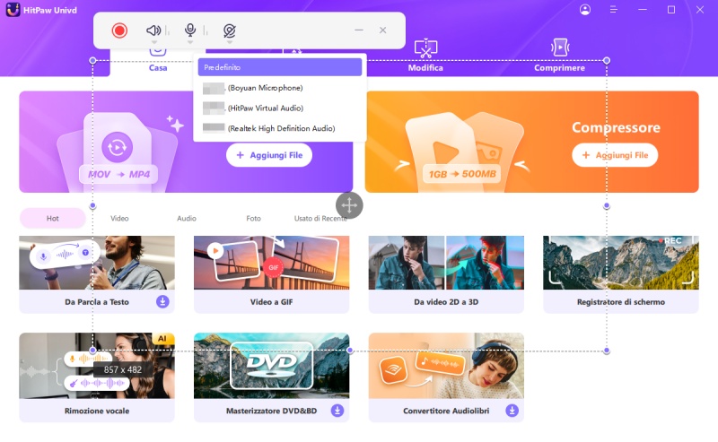Start recording with the red record button

click(119, 30)
